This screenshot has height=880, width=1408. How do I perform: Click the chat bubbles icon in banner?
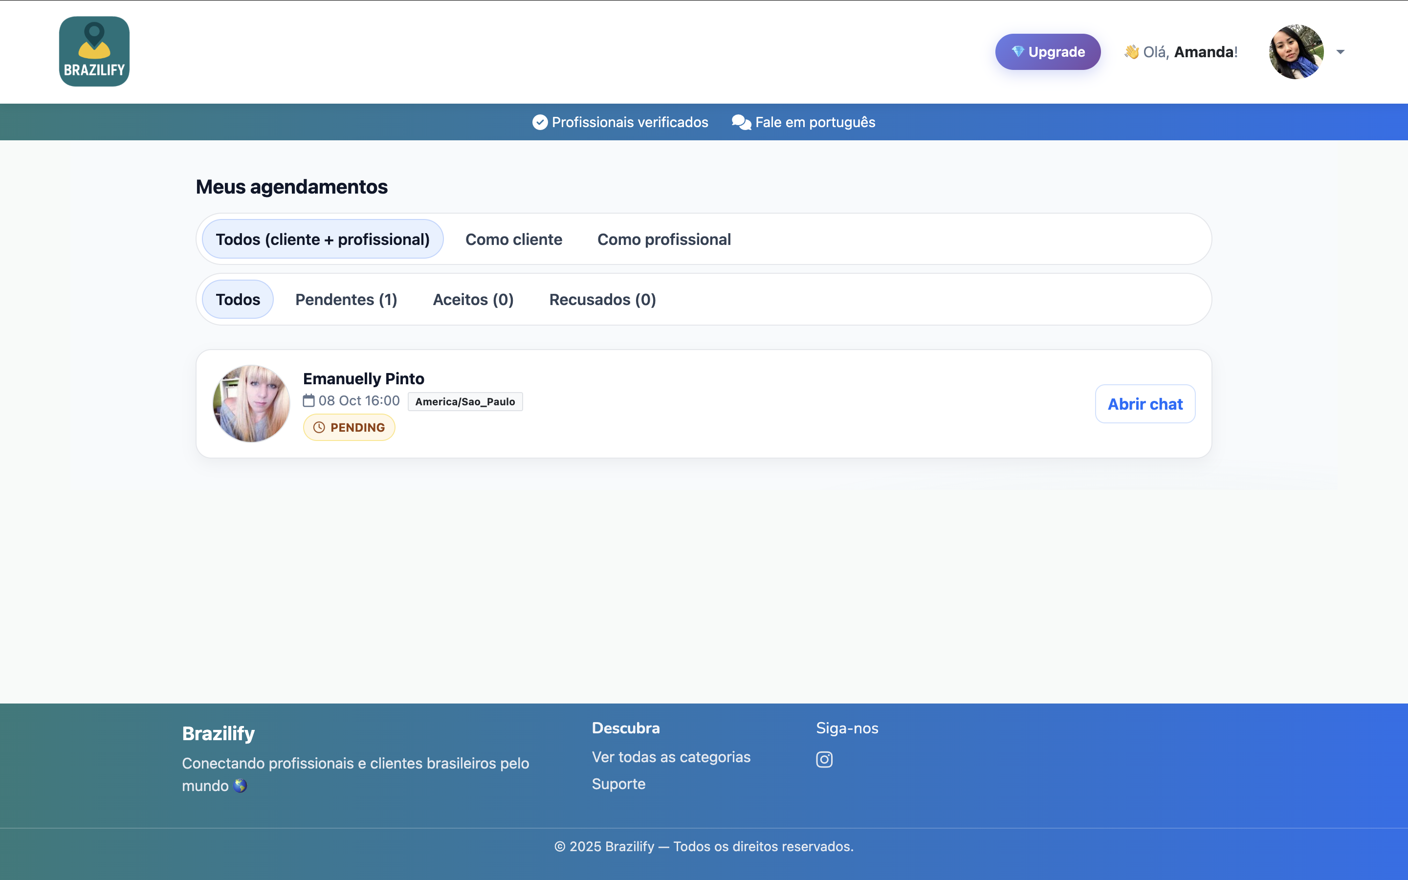point(741,122)
